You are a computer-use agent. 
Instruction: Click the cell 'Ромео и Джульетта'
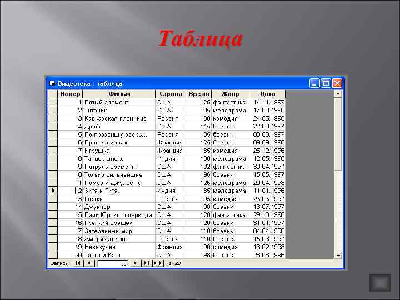click(x=119, y=183)
